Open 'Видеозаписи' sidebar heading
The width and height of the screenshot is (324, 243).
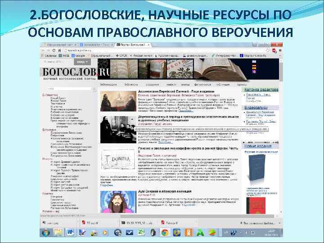point(256,108)
